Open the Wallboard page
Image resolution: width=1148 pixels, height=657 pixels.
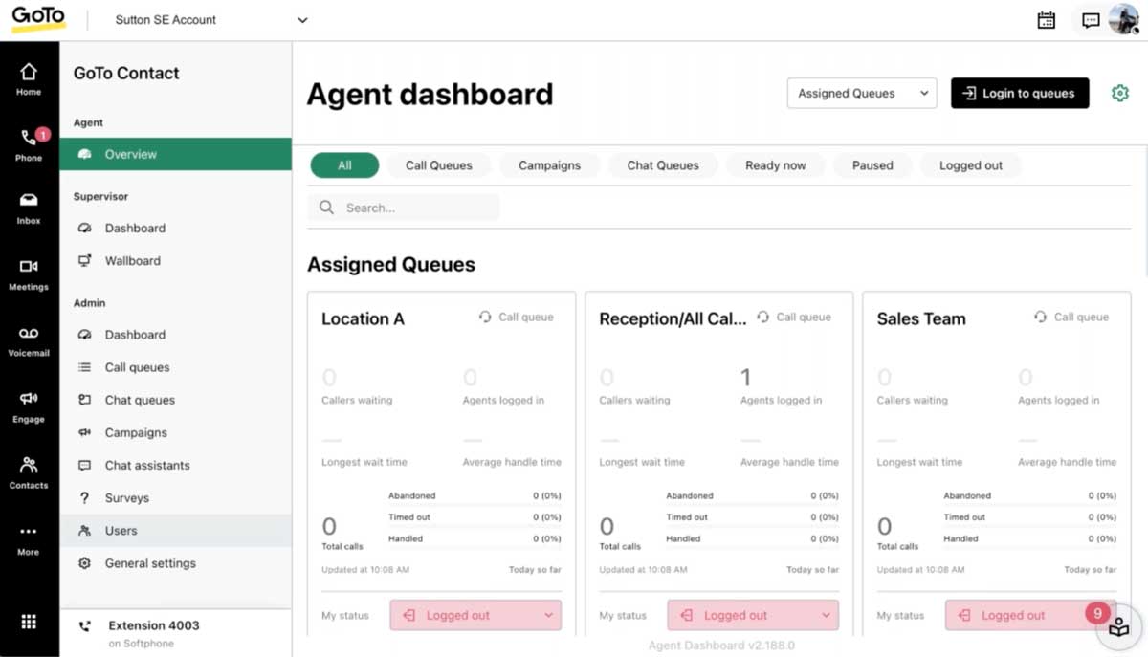132,260
